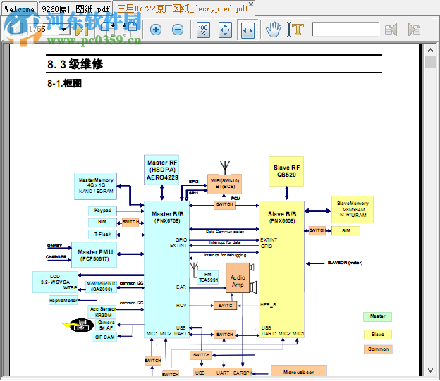Screen dimensions: 440x381
Task: Click the Acc Sensor KR3DM box
Action: coord(102,312)
